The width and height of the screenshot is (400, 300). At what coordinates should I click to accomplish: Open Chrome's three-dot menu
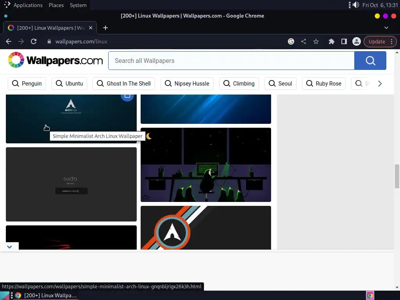391,41
